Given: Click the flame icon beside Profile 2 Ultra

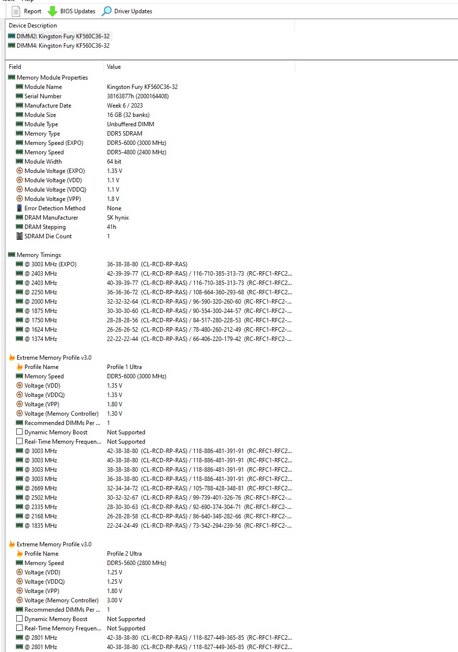Looking at the screenshot, I should (20, 553).
